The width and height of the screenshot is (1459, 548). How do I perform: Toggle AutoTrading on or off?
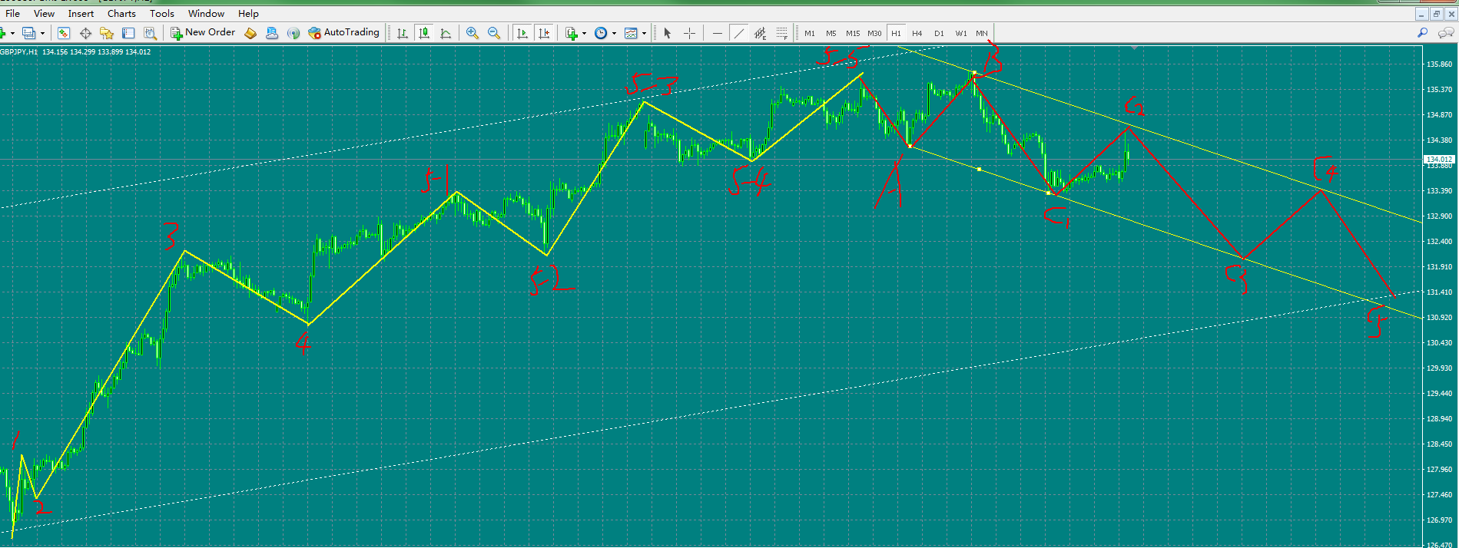[x=343, y=33]
